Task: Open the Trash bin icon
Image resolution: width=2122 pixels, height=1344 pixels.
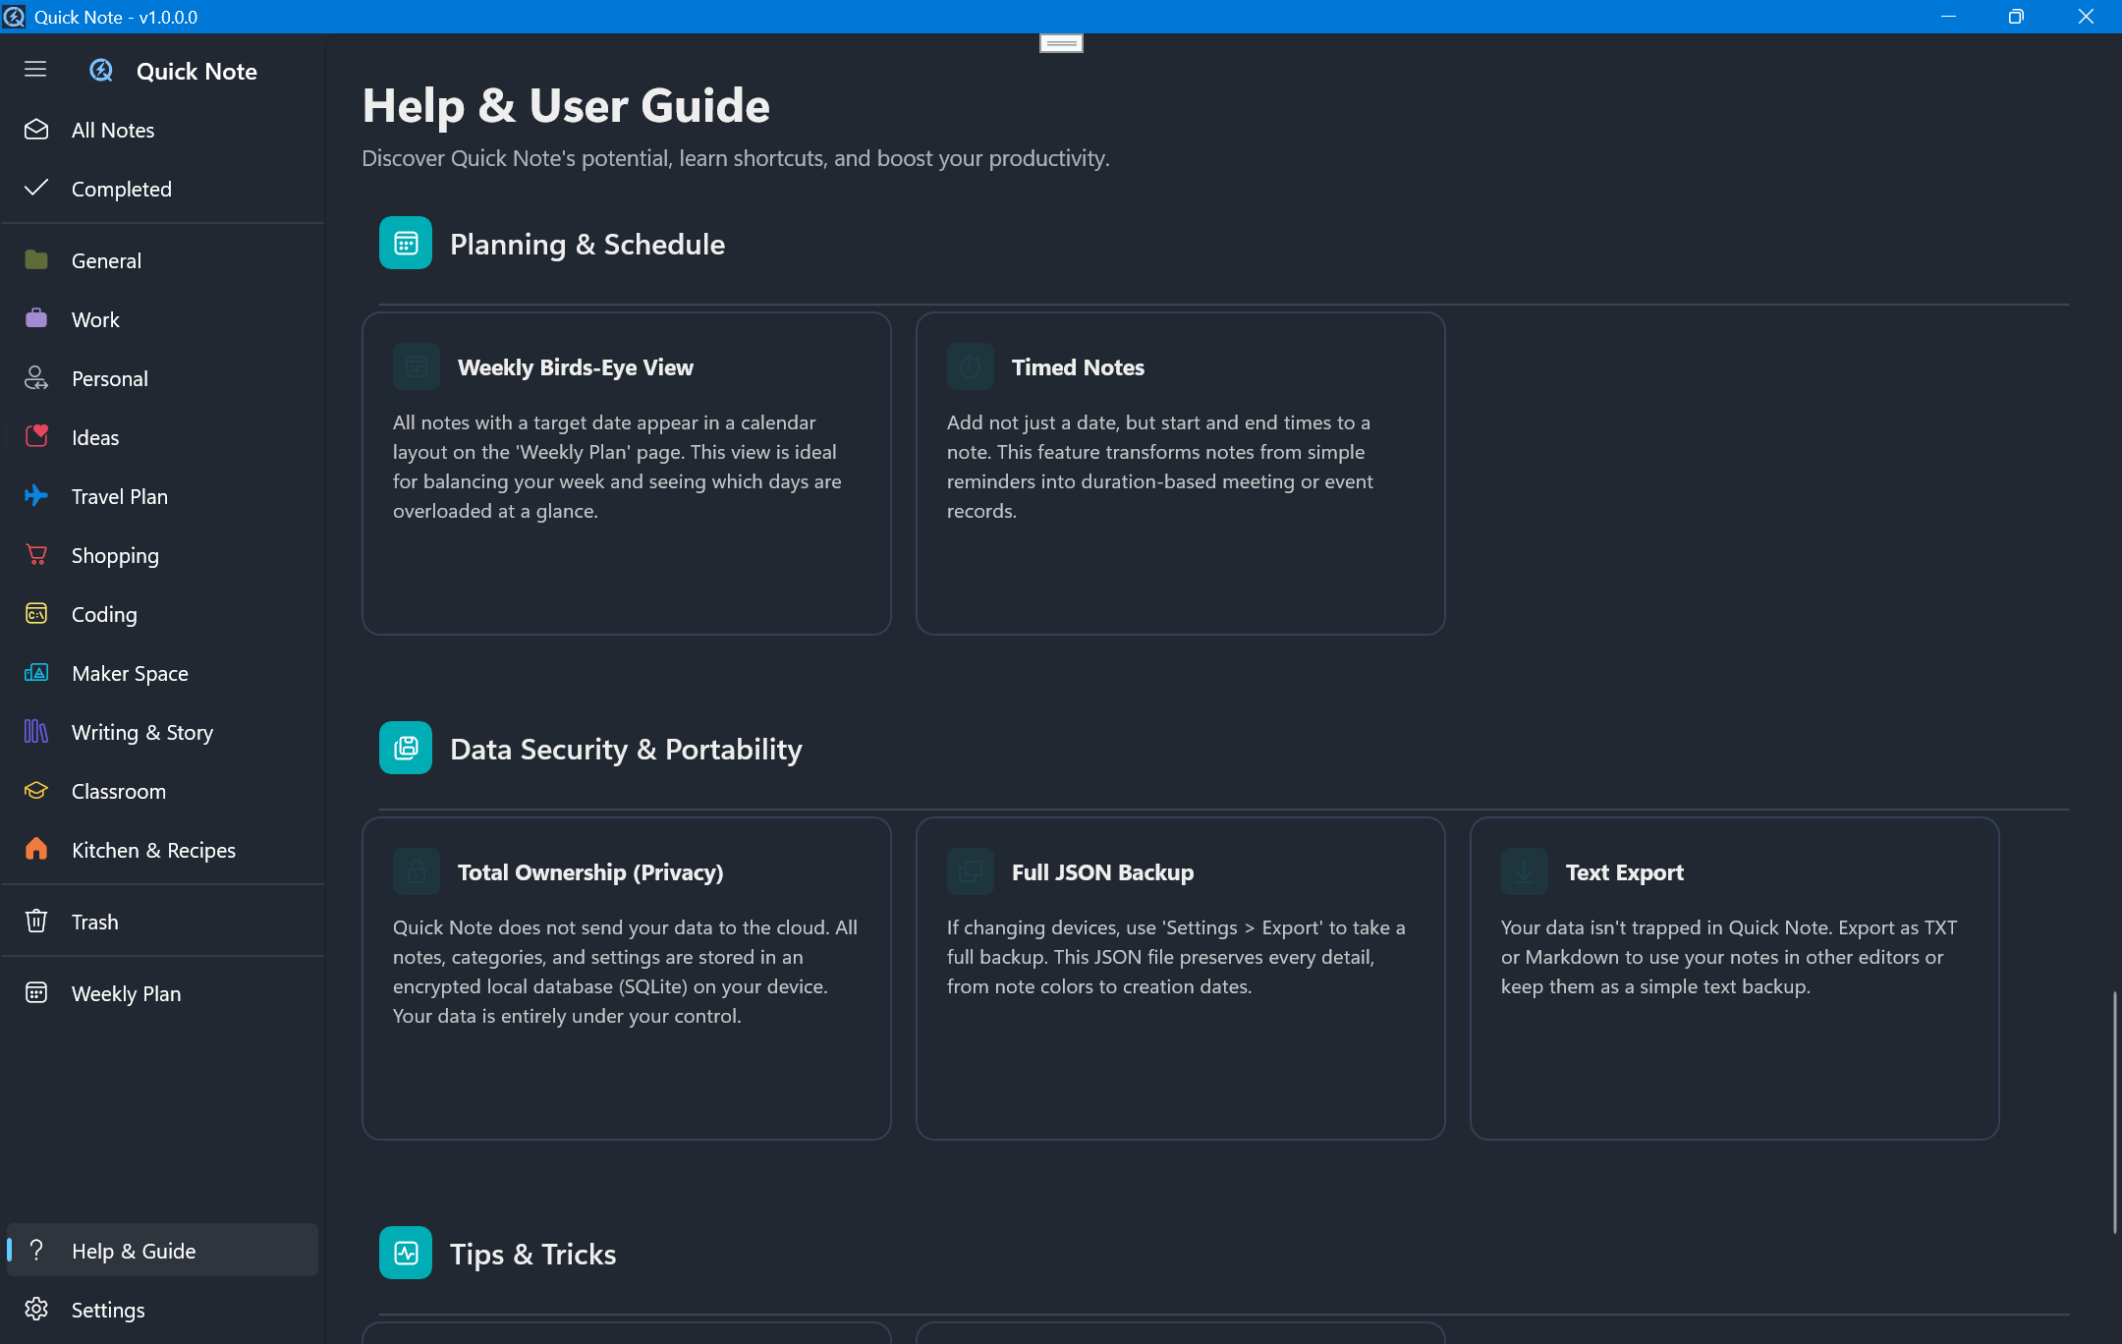Action: click(36, 921)
